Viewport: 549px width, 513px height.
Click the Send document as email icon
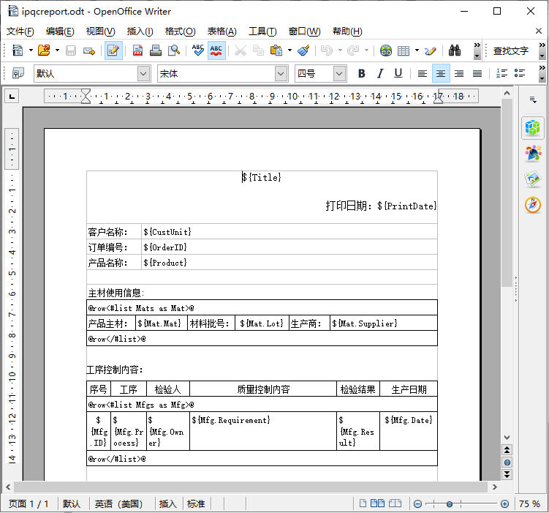click(89, 51)
